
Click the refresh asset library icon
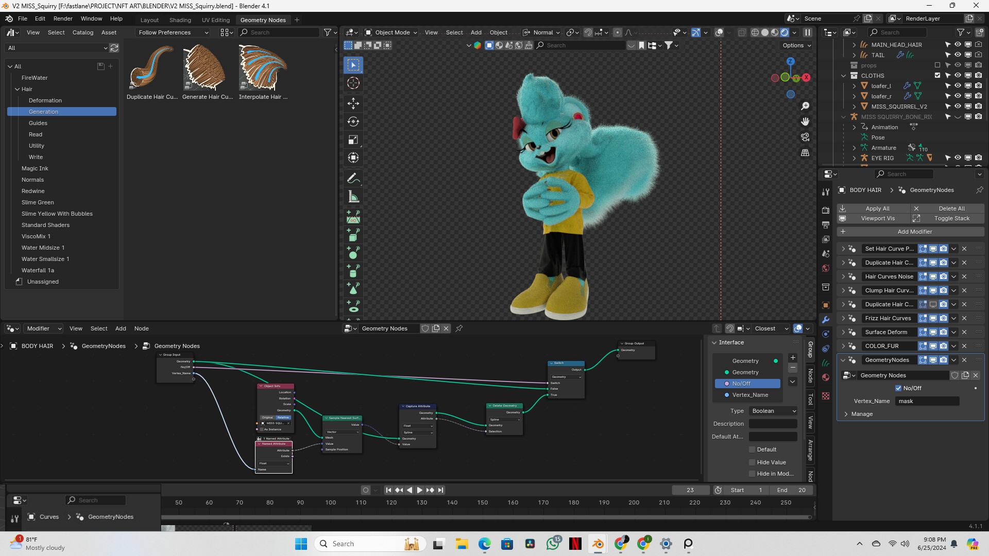click(x=114, y=48)
